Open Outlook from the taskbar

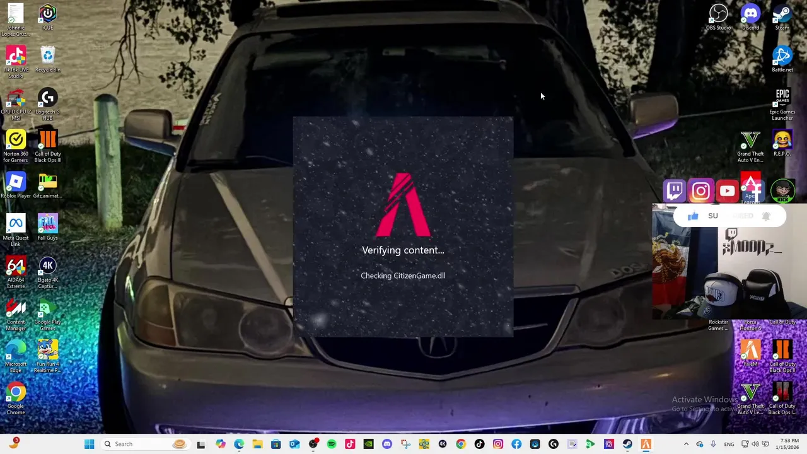point(294,444)
